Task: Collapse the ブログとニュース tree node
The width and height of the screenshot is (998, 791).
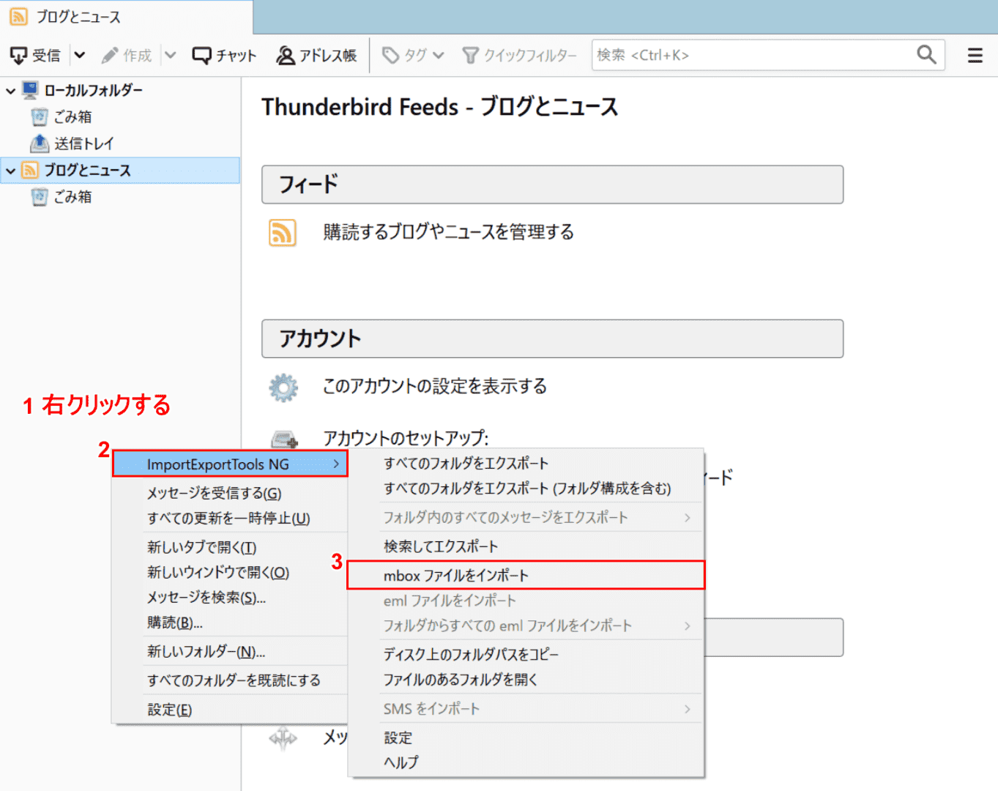Action: tap(11, 171)
